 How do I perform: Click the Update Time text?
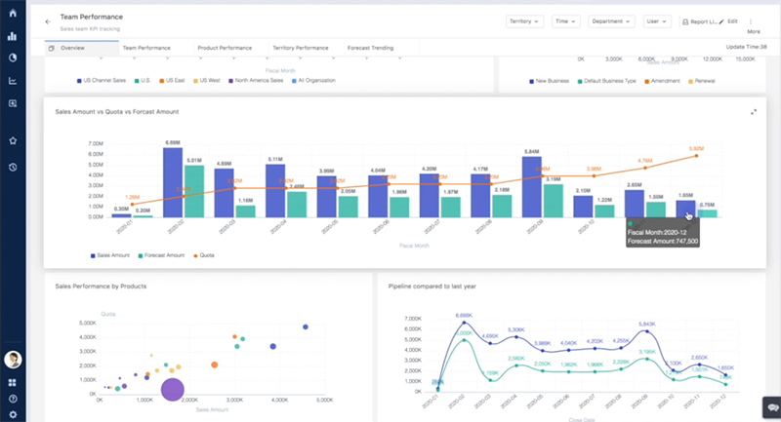746,47
